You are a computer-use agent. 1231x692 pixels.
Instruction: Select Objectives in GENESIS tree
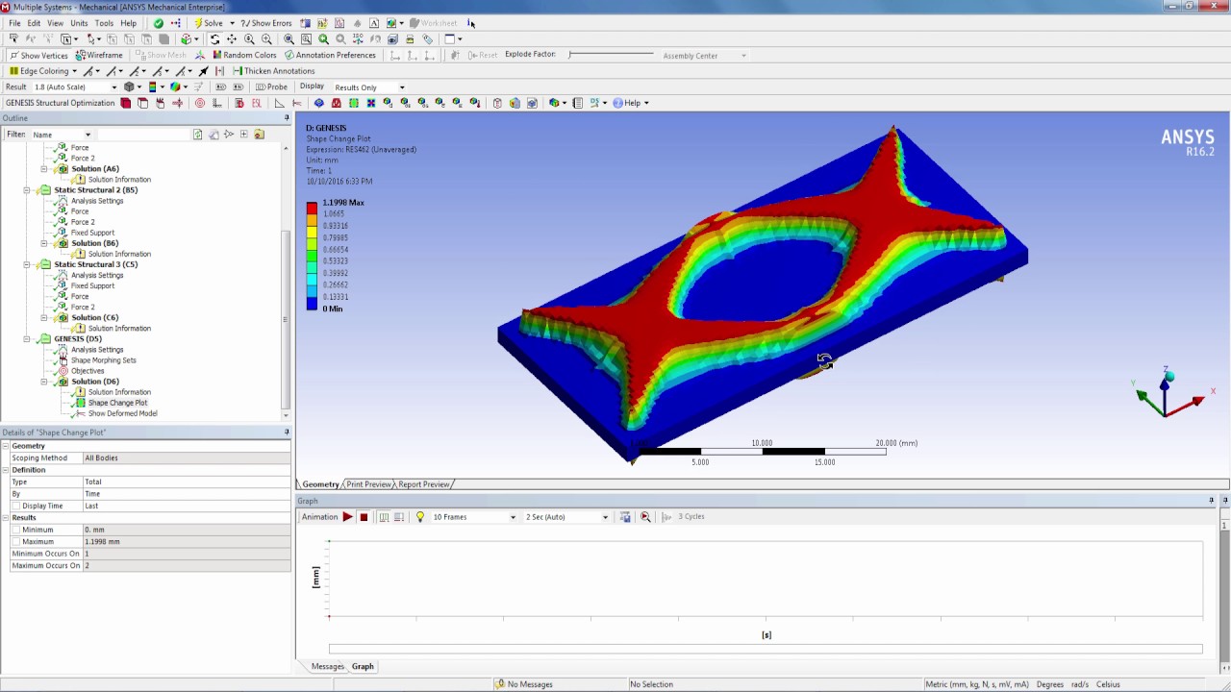(87, 371)
